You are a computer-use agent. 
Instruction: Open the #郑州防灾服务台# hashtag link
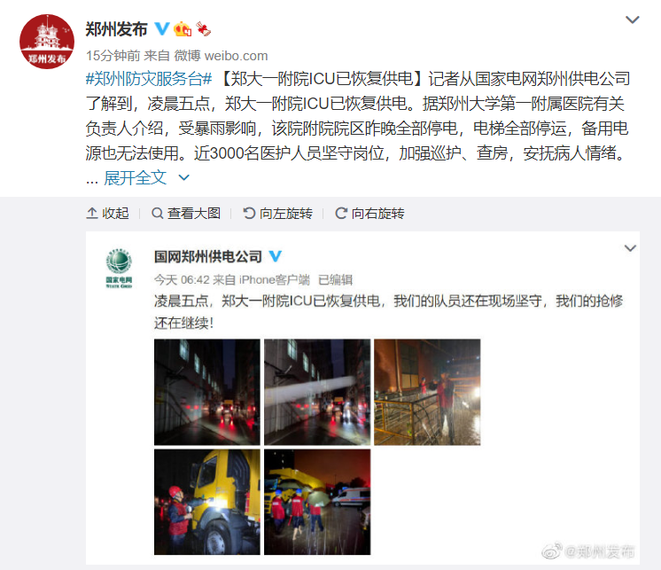149,79
